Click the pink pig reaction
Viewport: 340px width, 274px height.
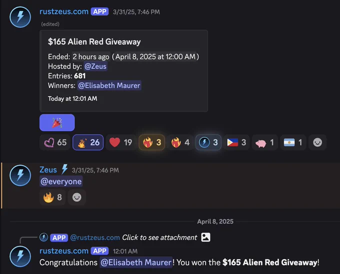[x=265, y=142]
